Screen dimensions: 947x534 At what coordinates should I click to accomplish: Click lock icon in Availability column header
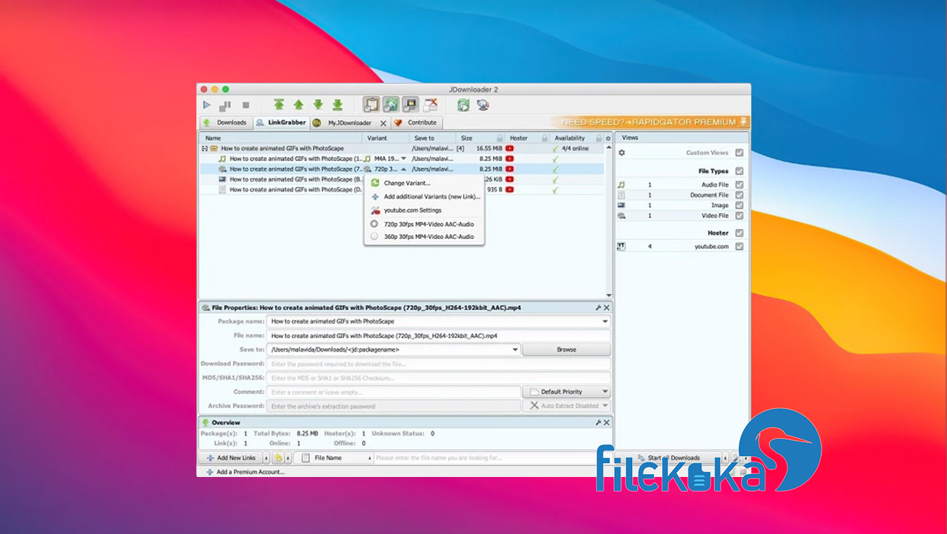click(x=598, y=138)
